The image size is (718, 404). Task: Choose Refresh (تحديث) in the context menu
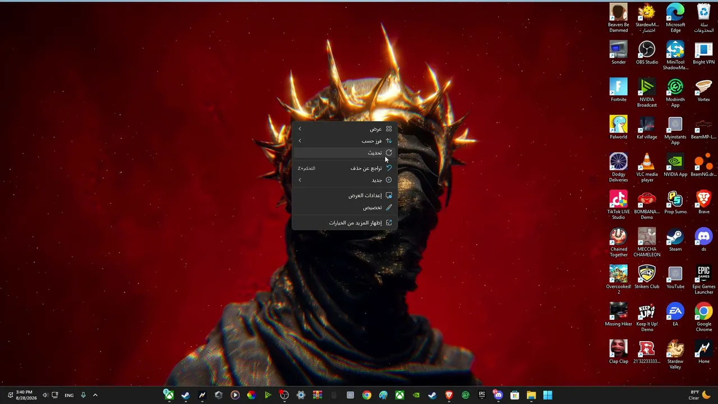point(345,153)
